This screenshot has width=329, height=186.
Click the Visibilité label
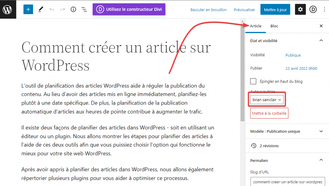pyautogui.click(x=257, y=55)
